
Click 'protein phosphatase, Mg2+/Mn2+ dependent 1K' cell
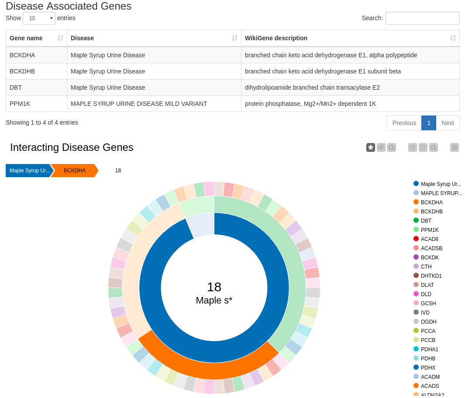point(350,104)
